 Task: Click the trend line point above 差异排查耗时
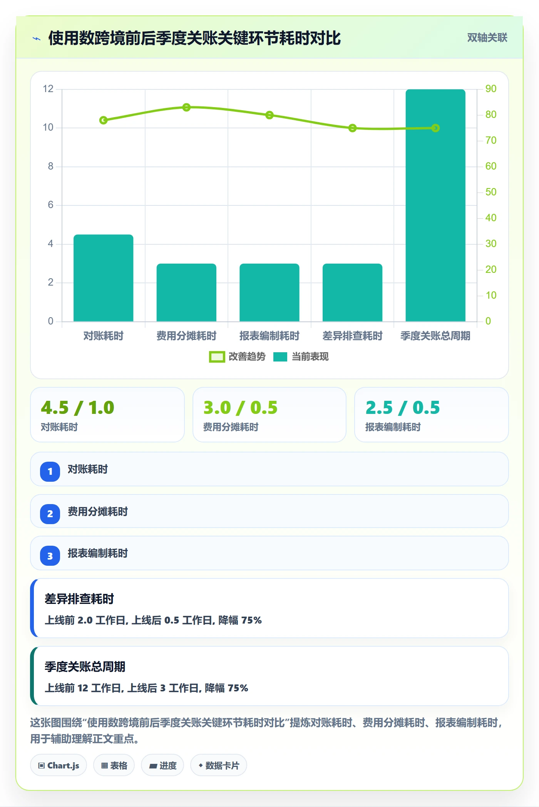point(352,128)
